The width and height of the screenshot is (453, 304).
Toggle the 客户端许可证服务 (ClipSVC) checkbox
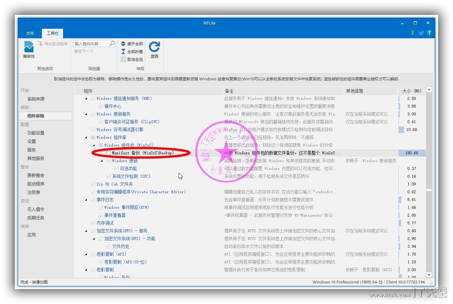click(101, 122)
